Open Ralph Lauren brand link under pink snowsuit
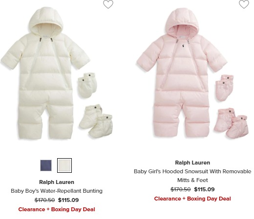 coord(192,163)
